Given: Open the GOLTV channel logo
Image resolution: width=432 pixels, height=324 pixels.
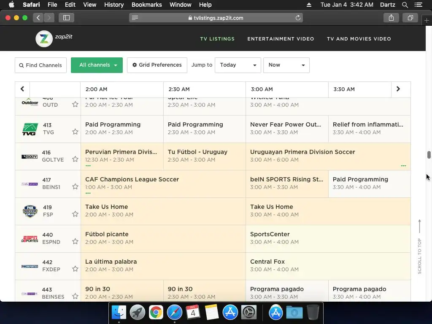Looking at the screenshot, I should tap(30, 157).
